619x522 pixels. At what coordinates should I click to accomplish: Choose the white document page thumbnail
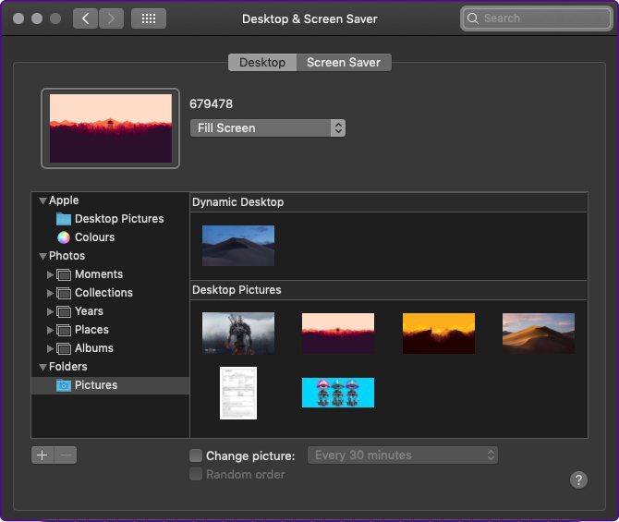point(238,394)
